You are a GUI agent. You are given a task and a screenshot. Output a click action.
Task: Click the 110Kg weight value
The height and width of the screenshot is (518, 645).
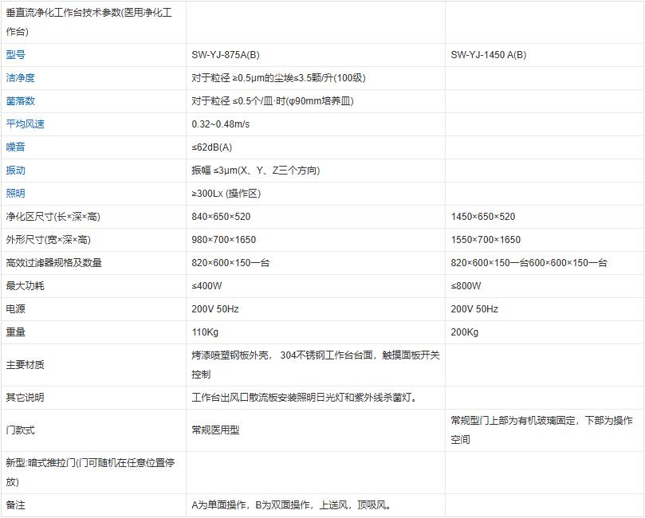click(x=205, y=332)
